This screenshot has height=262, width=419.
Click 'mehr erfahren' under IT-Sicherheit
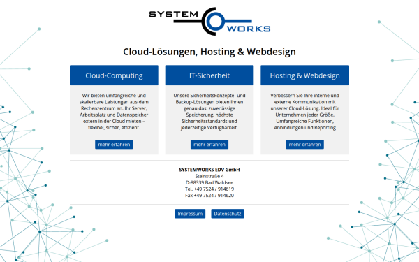(x=209, y=145)
